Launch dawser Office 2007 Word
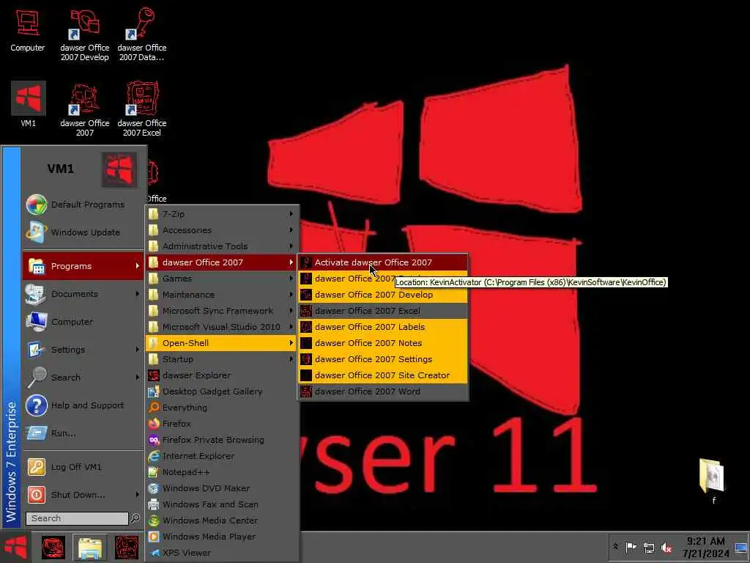Image resolution: width=750 pixels, height=563 pixels. click(x=382, y=391)
